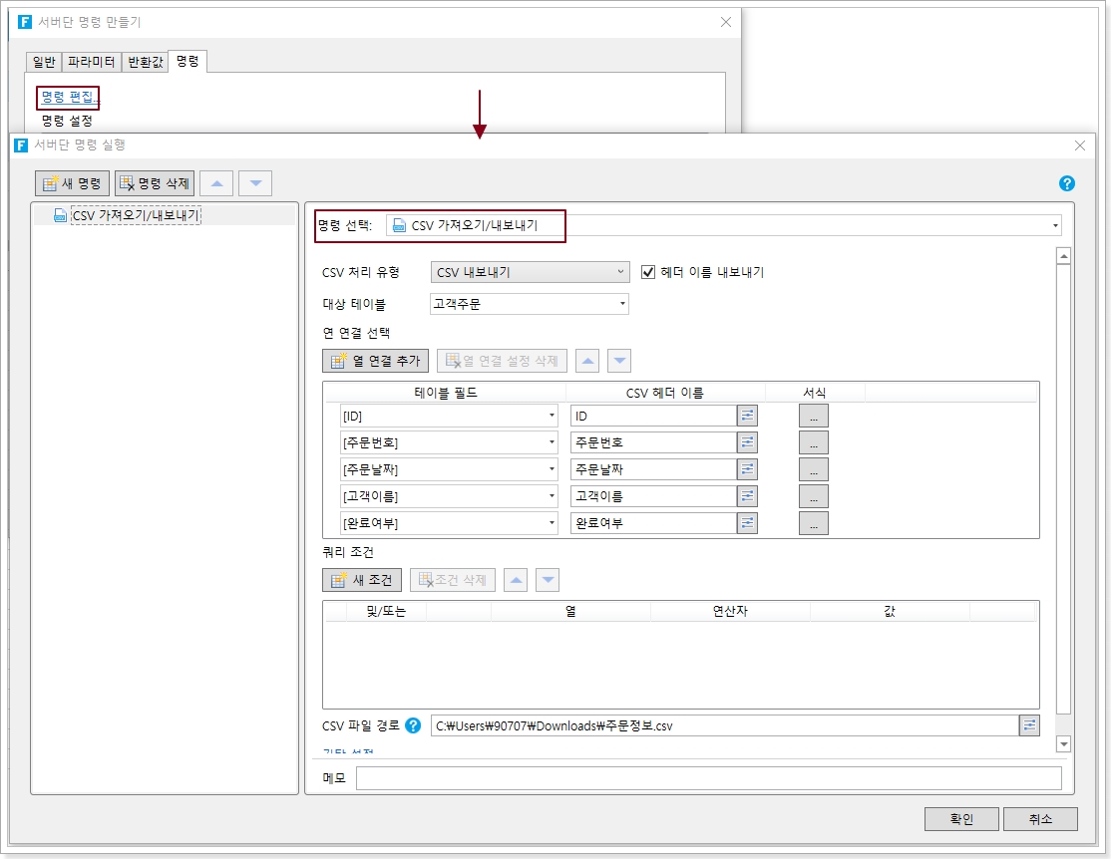Move command down with top toolbar arrow
Viewport: 1111px width, 859px height.
coord(255,183)
